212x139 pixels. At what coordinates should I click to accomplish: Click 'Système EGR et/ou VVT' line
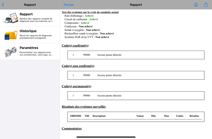click(x=87, y=37)
